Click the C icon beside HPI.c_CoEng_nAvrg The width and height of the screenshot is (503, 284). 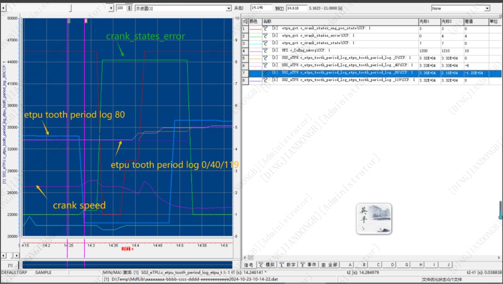(x=265, y=51)
